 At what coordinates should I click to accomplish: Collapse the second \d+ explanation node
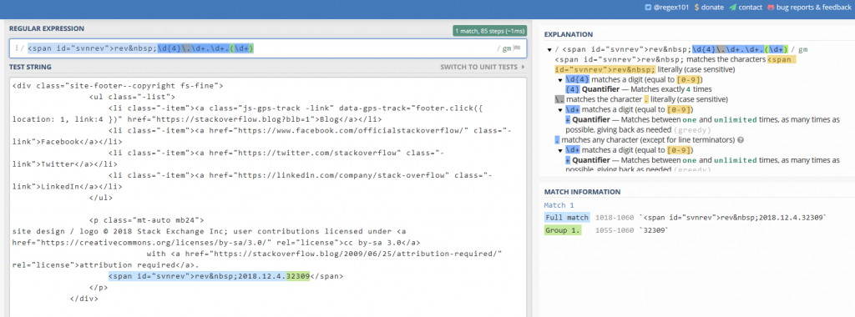pos(560,150)
